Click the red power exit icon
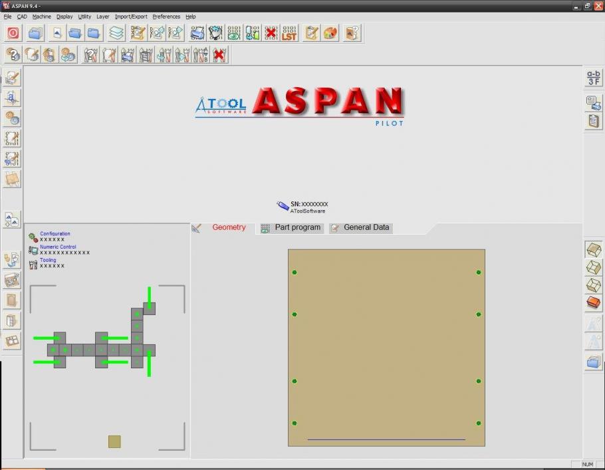Viewport: 605px width, 470px height. 13,33
